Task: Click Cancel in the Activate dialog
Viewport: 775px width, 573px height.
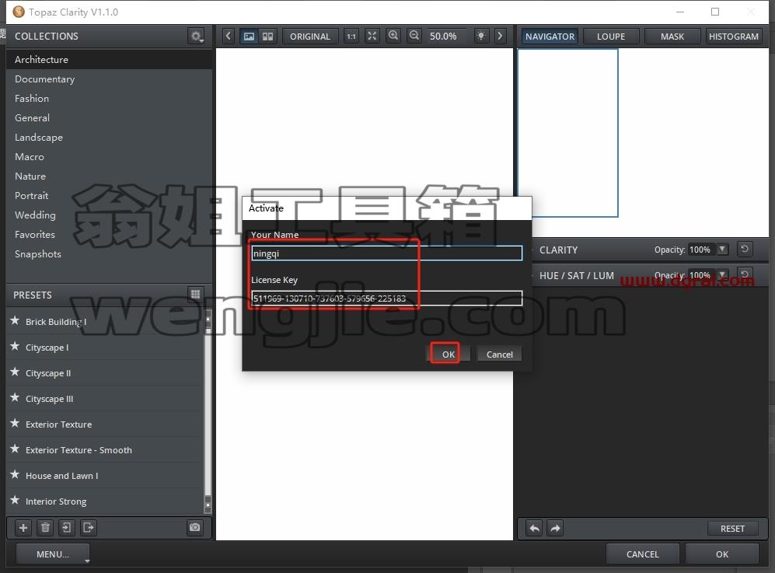Action: [x=499, y=354]
